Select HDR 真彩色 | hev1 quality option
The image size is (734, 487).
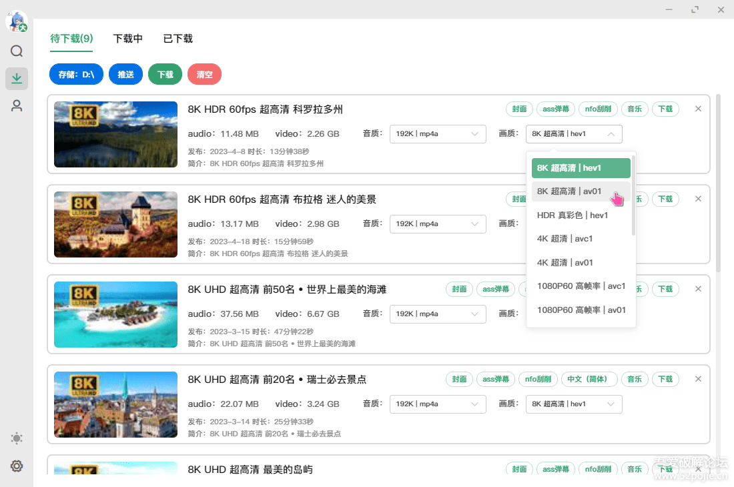(581, 215)
